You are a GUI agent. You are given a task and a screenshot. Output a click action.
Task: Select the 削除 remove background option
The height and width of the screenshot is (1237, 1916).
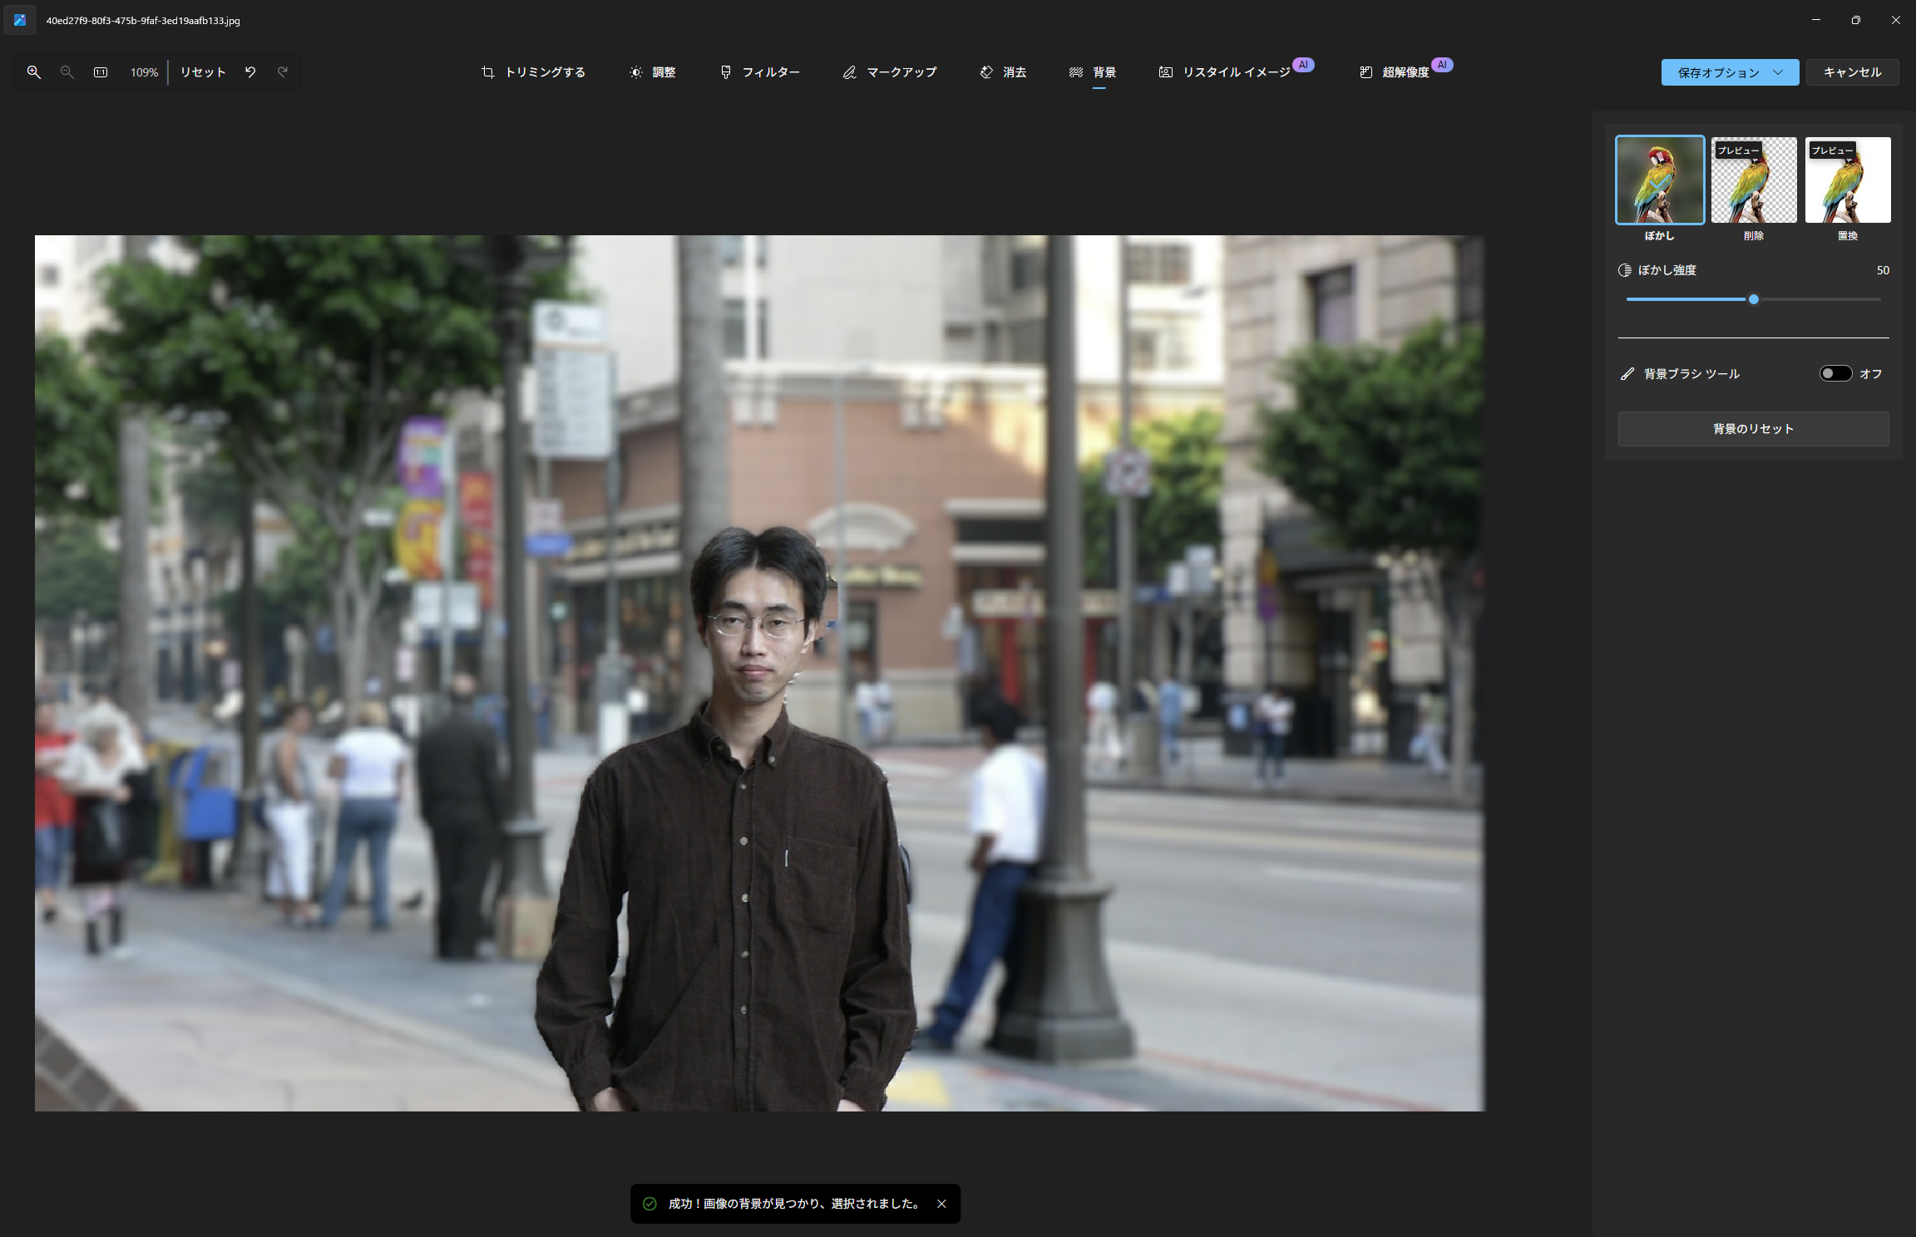(1754, 180)
